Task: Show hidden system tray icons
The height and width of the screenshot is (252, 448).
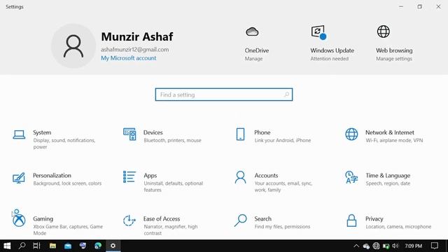Action: (356, 246)
